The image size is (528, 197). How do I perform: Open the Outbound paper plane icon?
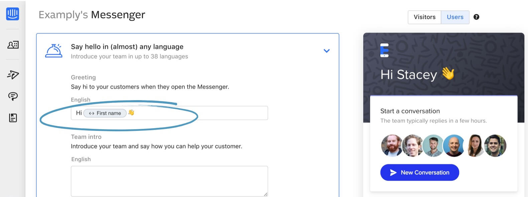[x=13, y=74]
